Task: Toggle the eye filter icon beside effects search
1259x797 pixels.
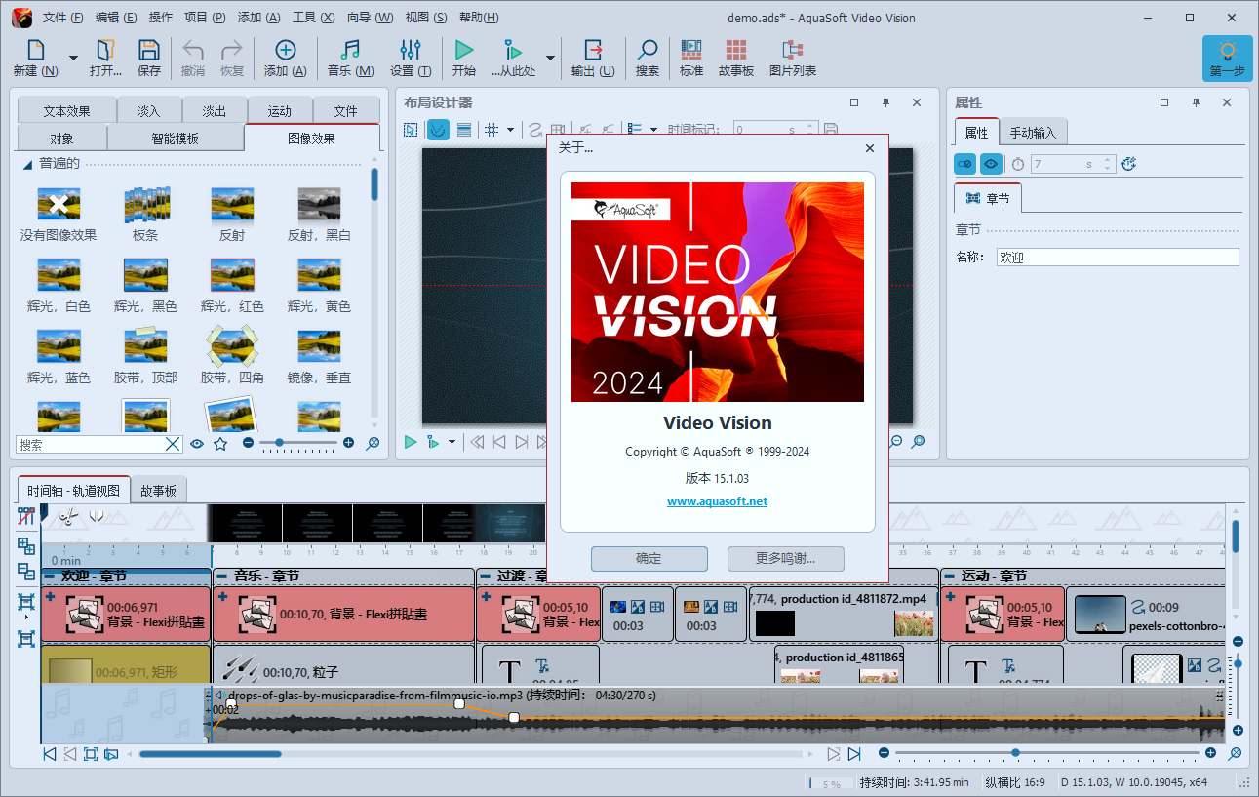Action: click(197, 444)
